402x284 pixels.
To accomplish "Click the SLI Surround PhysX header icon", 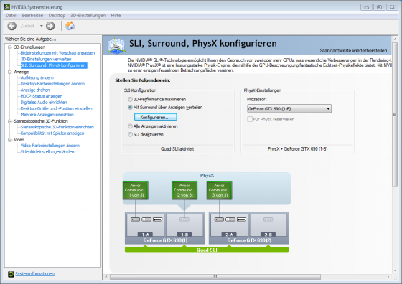I will coord(116,46).
